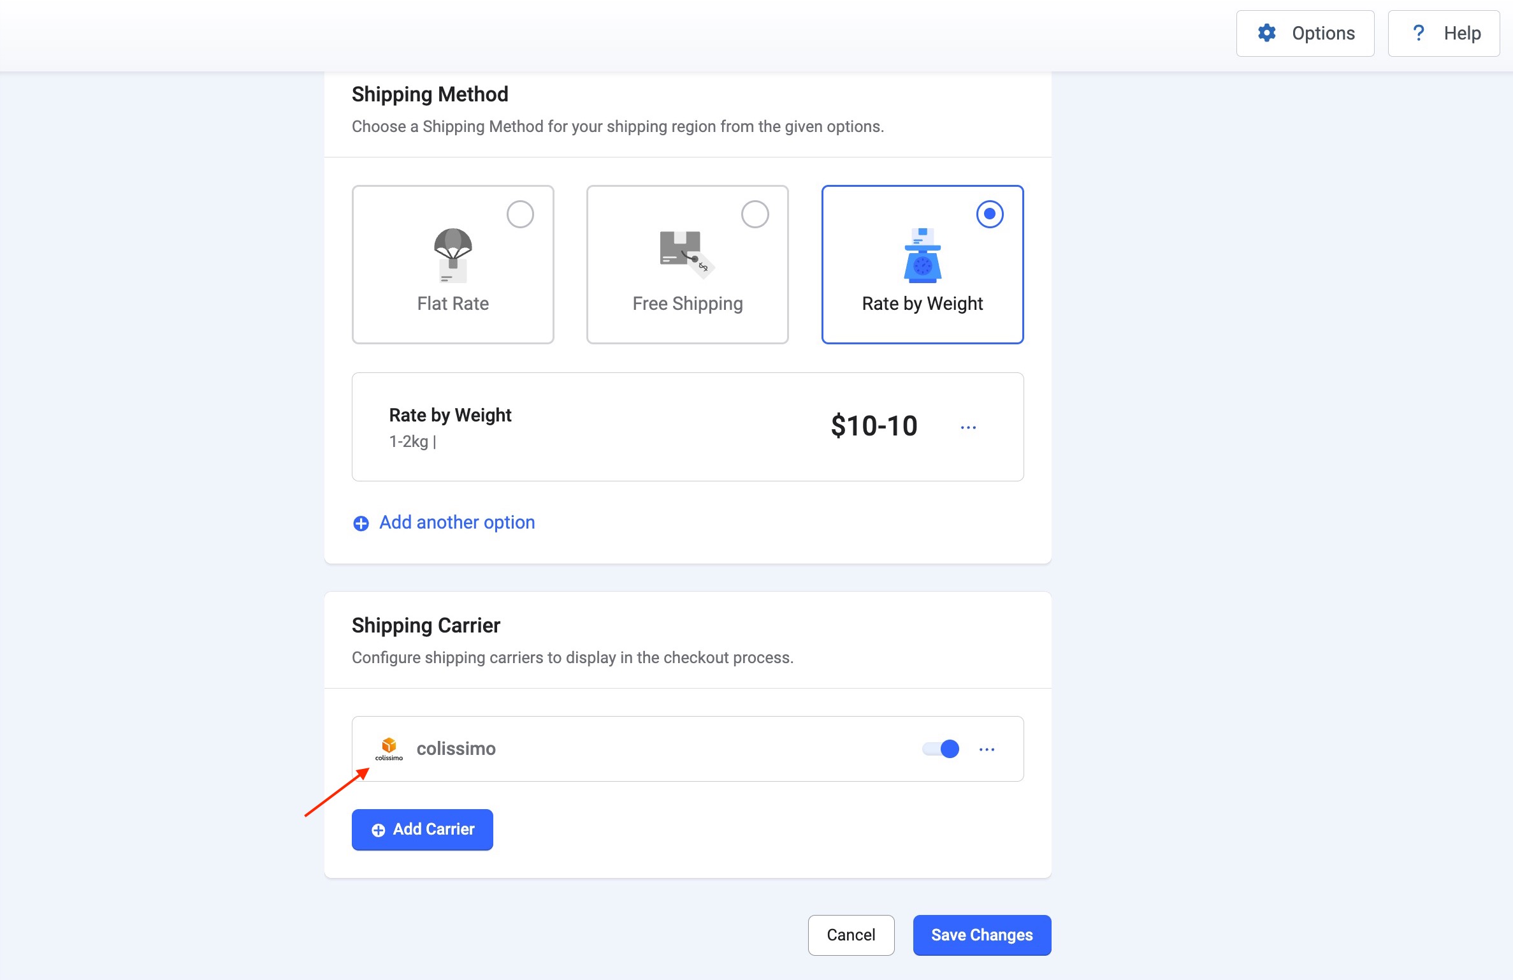Click the colissimo carrier logo

tap(389, 748)
